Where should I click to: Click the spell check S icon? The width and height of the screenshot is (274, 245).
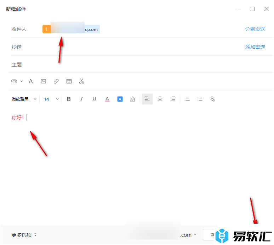213,99
